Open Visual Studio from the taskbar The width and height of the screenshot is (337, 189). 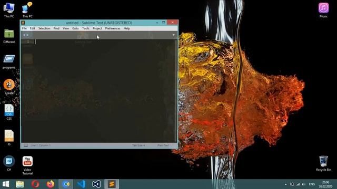96,184
